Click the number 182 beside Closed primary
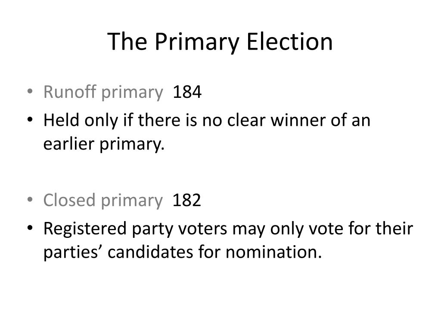 tap(187, 200)
